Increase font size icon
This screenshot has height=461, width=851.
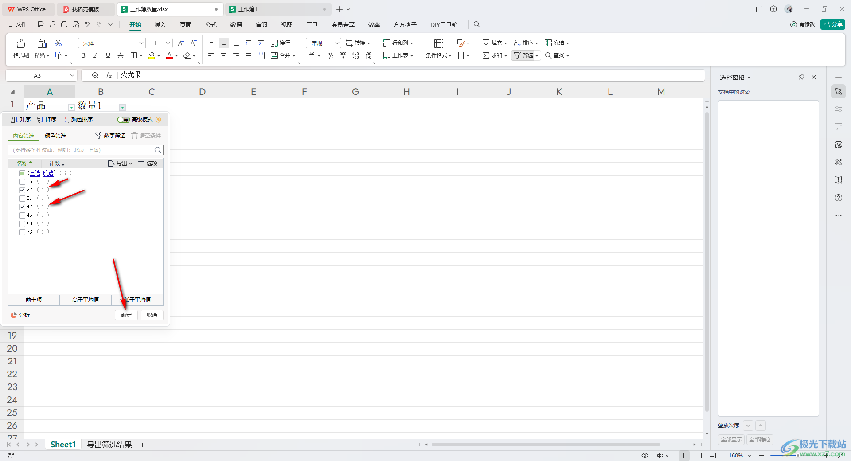181,43
